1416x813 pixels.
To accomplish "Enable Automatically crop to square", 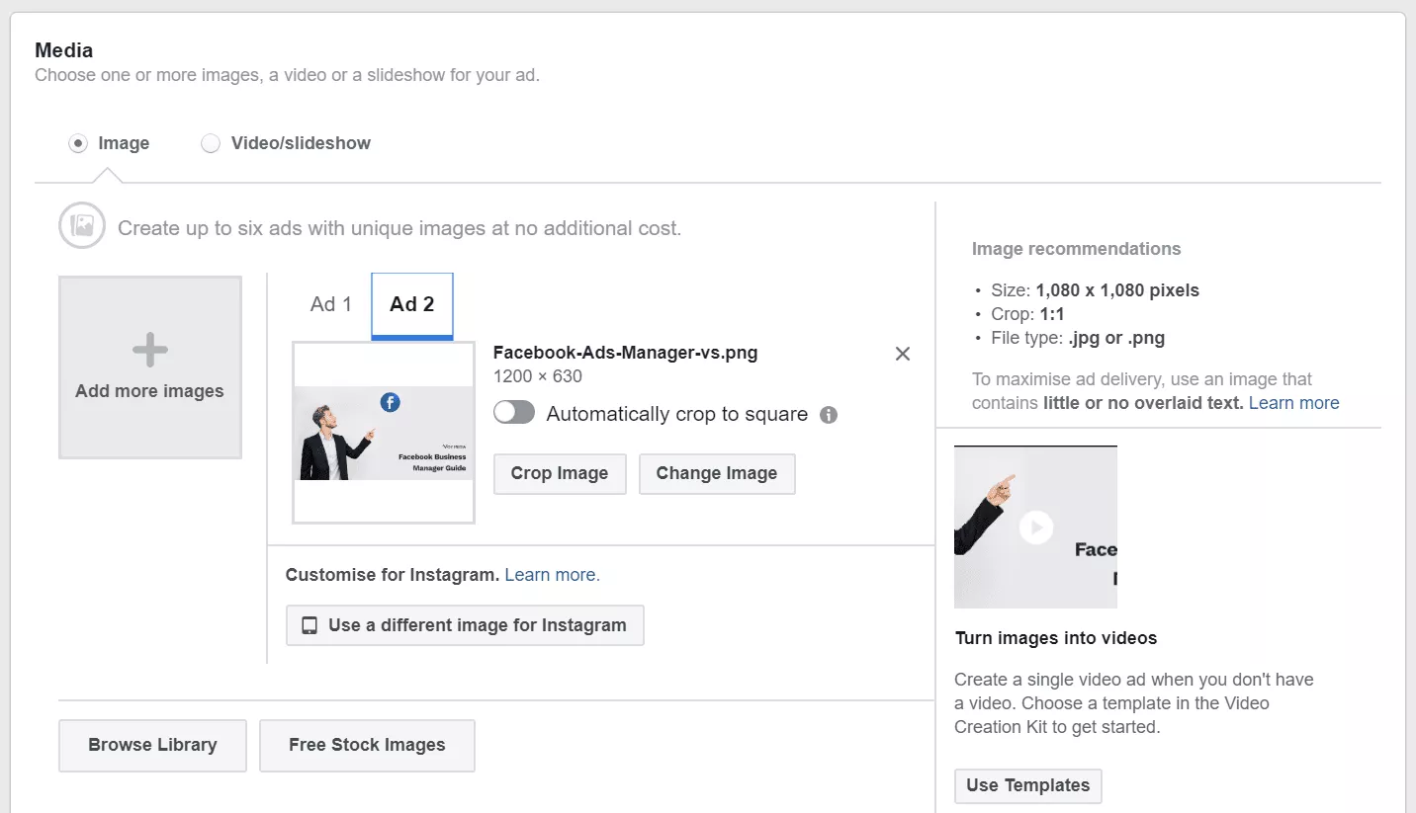I will [x=514, y=413].
